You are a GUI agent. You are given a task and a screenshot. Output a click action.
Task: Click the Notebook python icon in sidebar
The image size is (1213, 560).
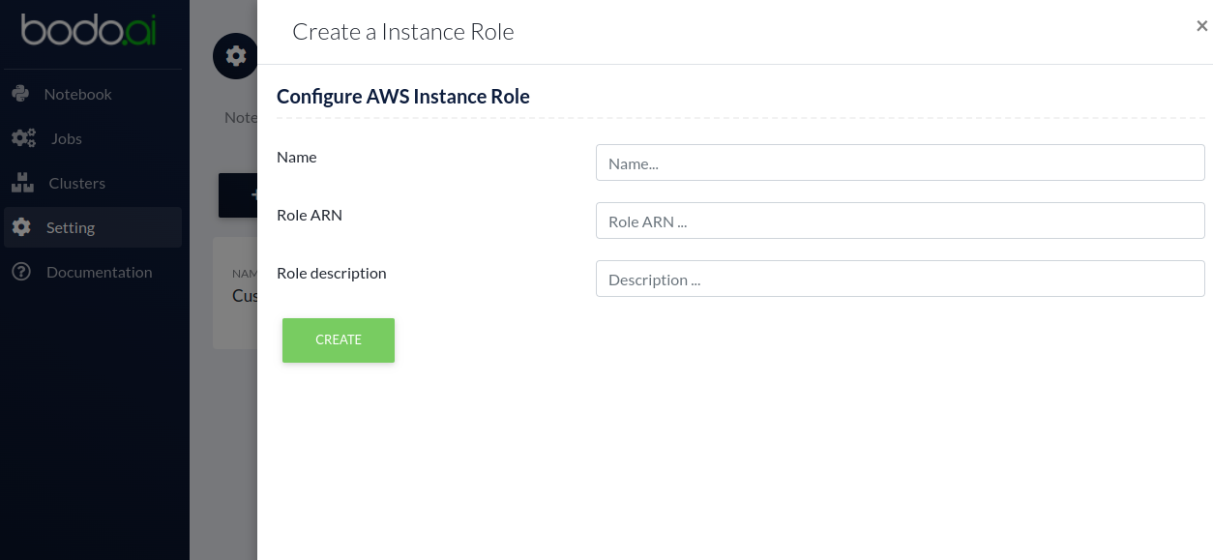pyautogui.click(x=20, y=94)
